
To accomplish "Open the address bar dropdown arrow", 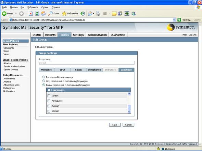I will click(174, 20).
